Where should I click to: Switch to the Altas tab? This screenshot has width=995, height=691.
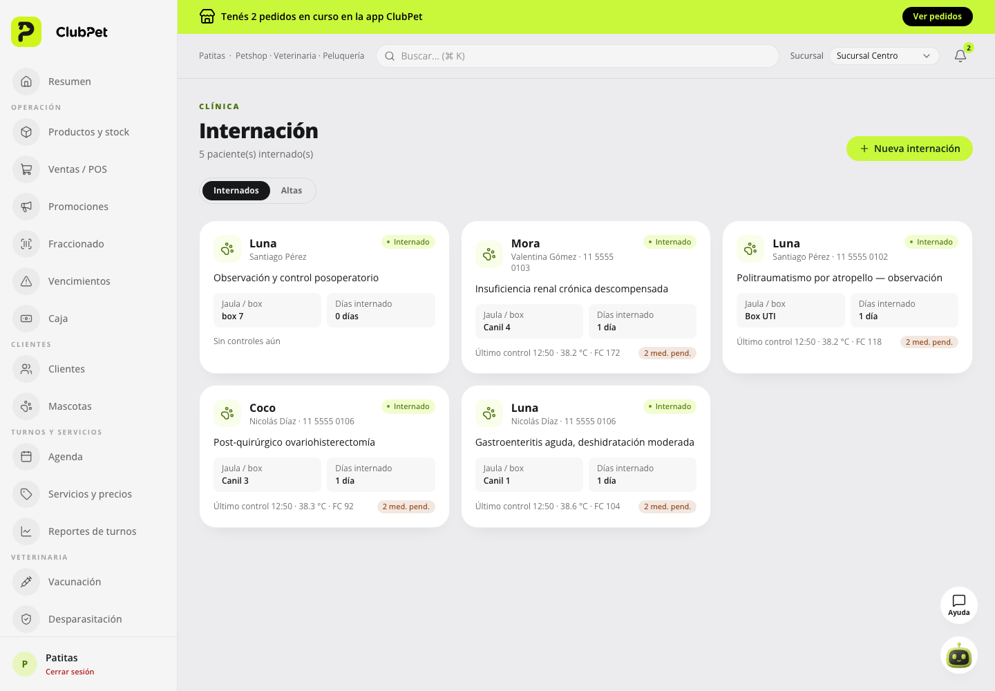click(x=292, y=191)
